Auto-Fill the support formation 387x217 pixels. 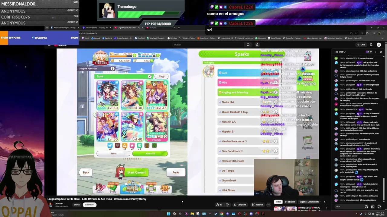(150, 153)
